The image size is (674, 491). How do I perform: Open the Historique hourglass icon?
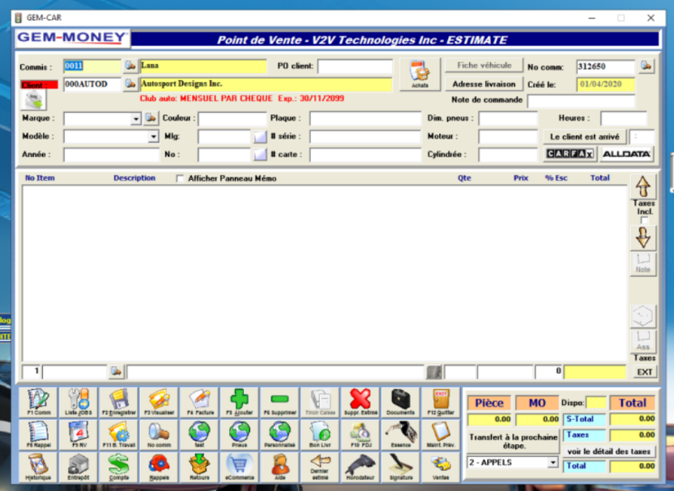pyautogui.click(x=38, y=467)
